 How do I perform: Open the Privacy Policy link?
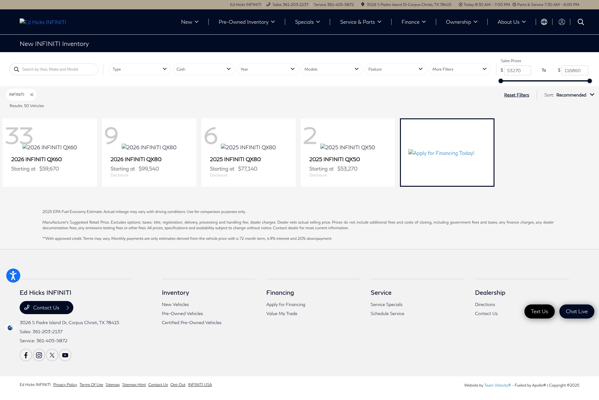[65, 385]
